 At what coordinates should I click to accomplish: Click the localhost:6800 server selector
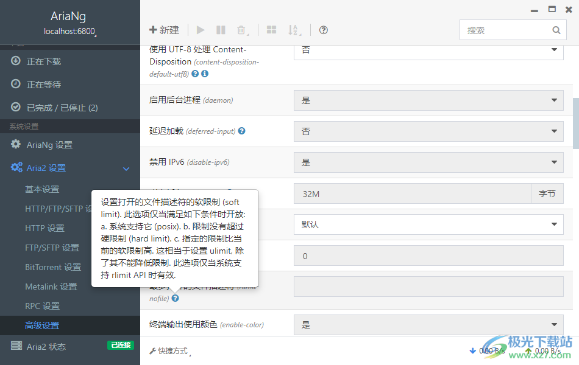click(x=70, y=32)
